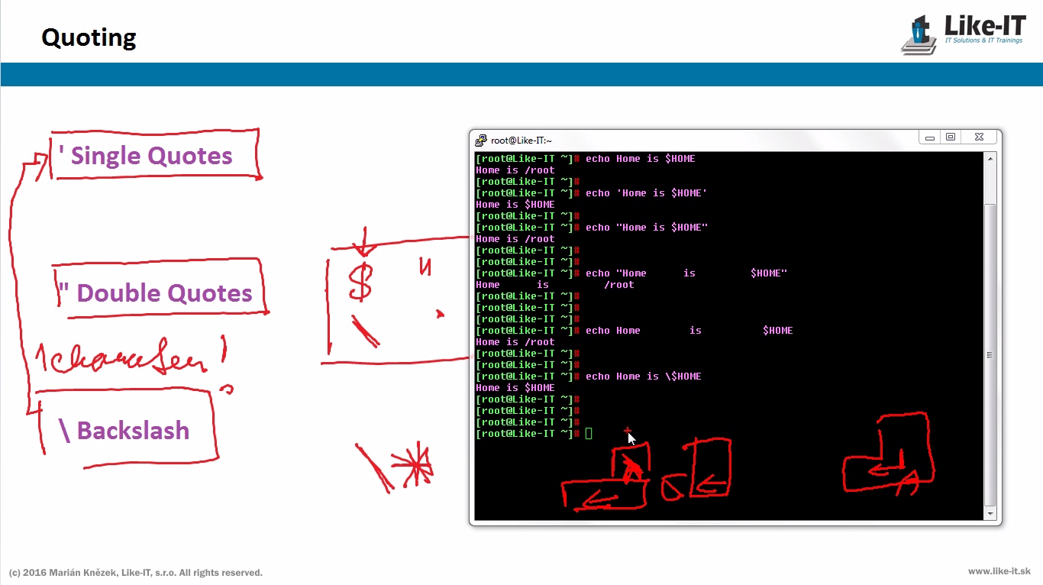Screen dimensions: 1043x585
Task: Click the ' Single Quotes label
Action: tap(151, 156)
